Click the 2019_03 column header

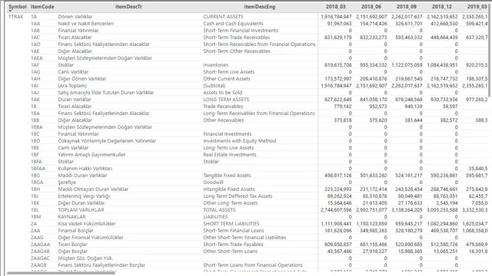tap(477, 7)
